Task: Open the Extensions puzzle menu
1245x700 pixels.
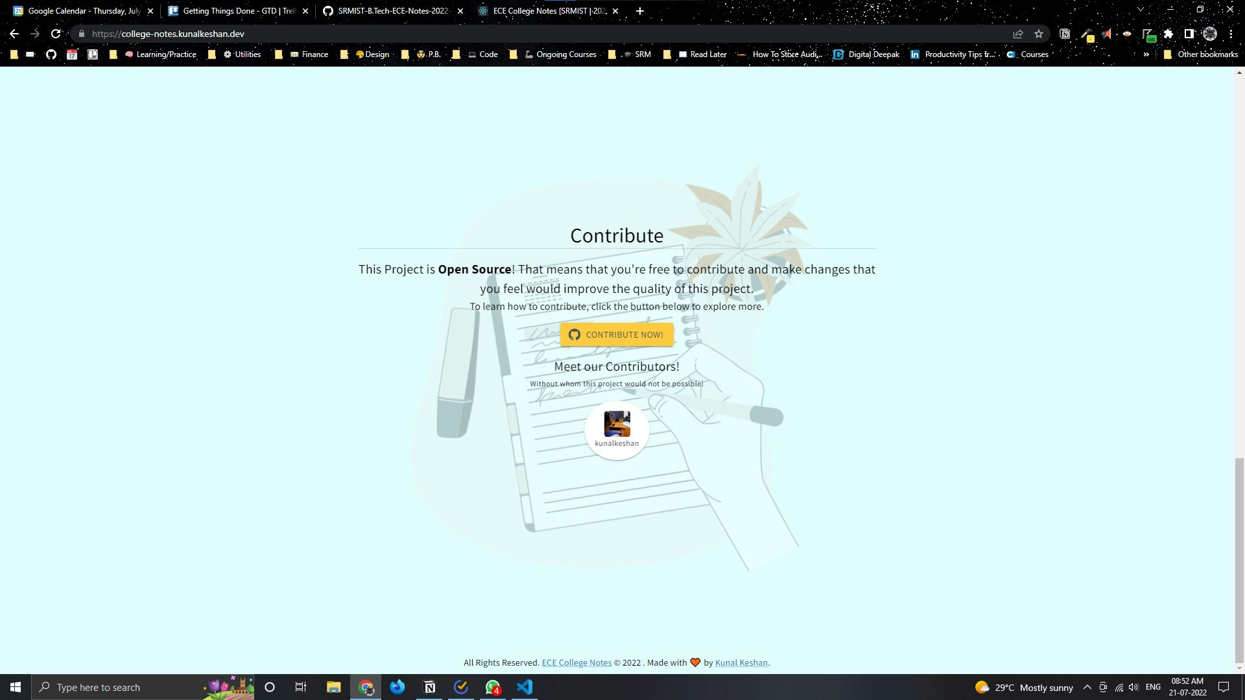Action: pyautogui.click(x=1168, y=34)
